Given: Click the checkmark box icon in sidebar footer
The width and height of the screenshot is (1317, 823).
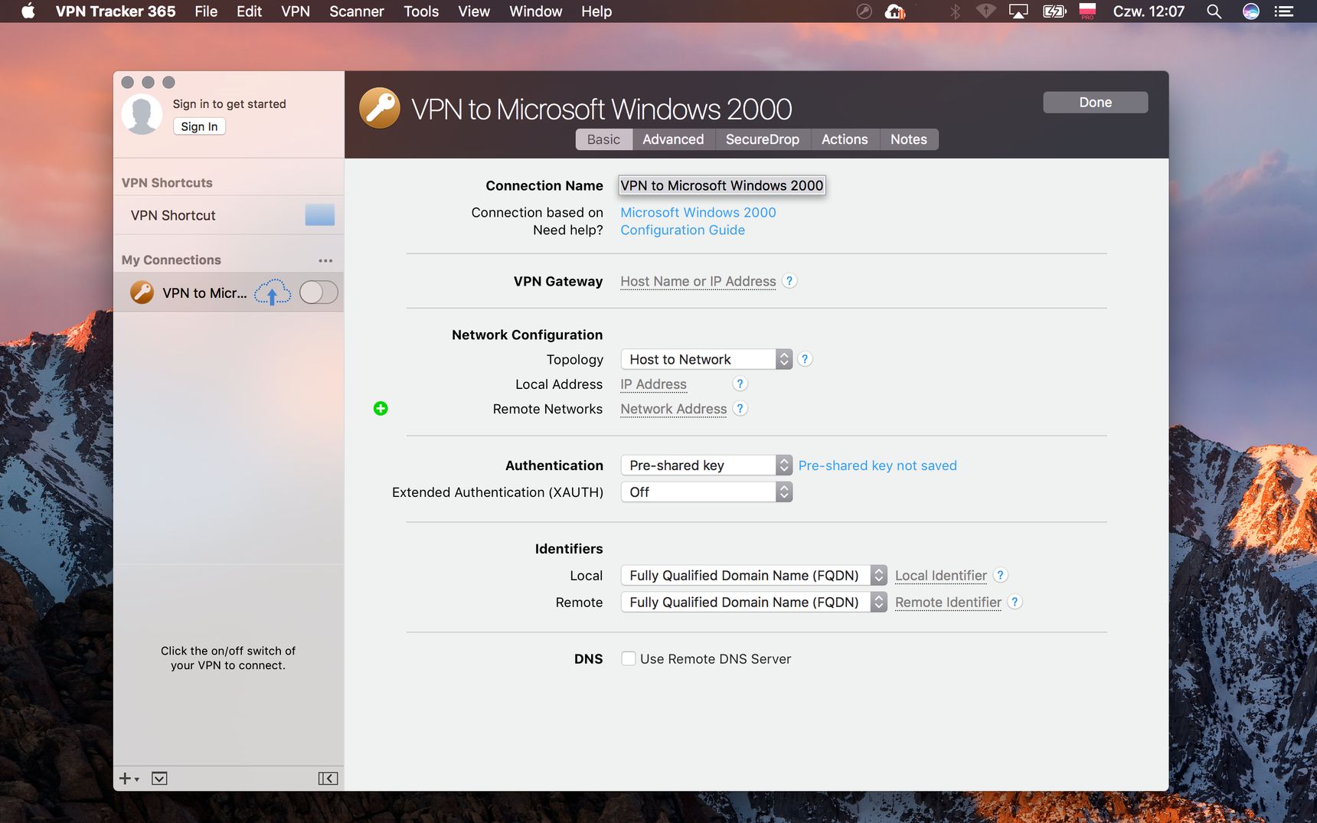Looking at the screenshot, I should 159,779.
